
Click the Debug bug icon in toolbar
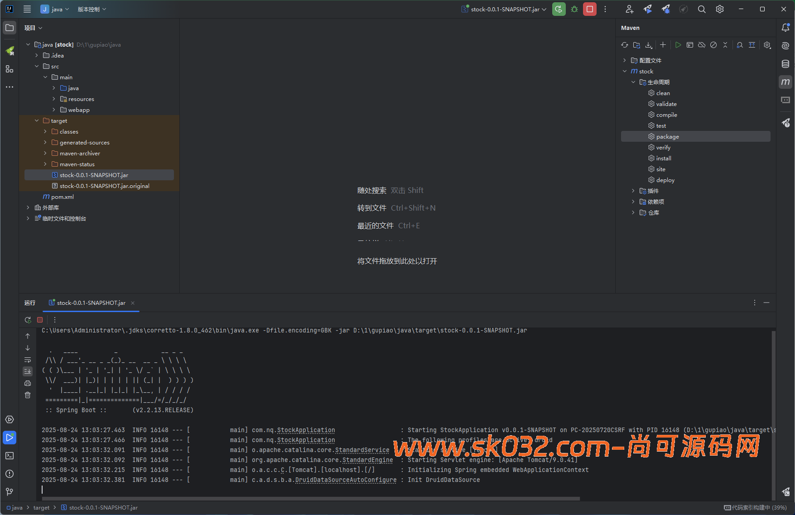point(574,9)
